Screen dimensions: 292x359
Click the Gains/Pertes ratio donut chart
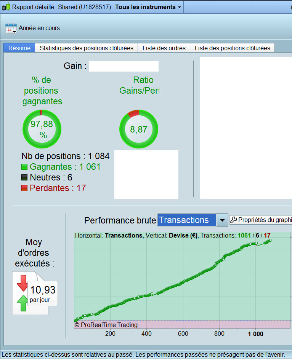(139, 129)
